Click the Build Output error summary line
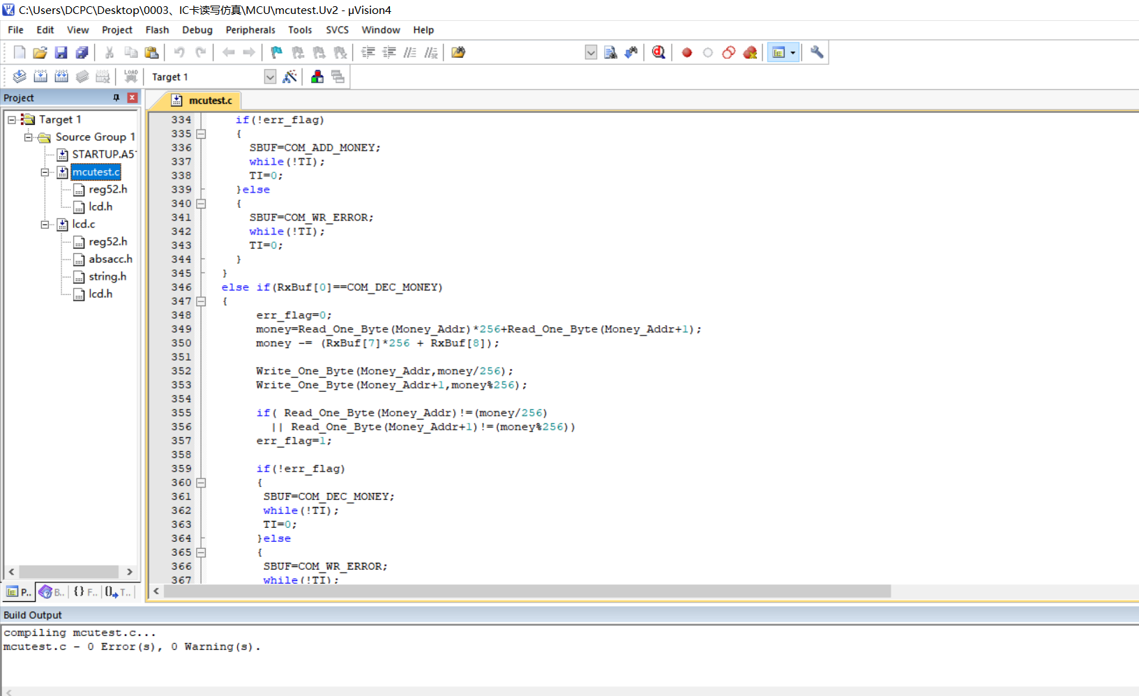The width and height of the screenshot is (1139, 696). click(132, 647)
